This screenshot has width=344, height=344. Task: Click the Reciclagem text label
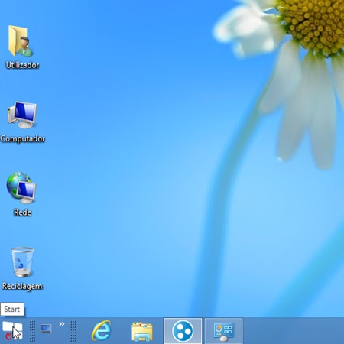click(x=22, y=286)
